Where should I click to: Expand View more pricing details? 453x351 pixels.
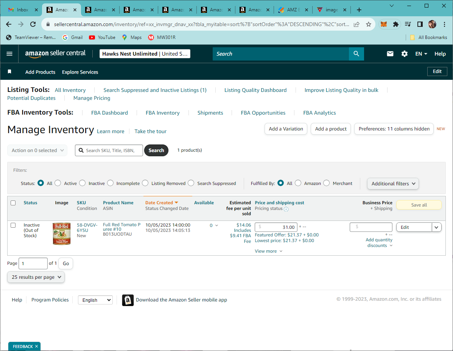(x=269, y=251)
